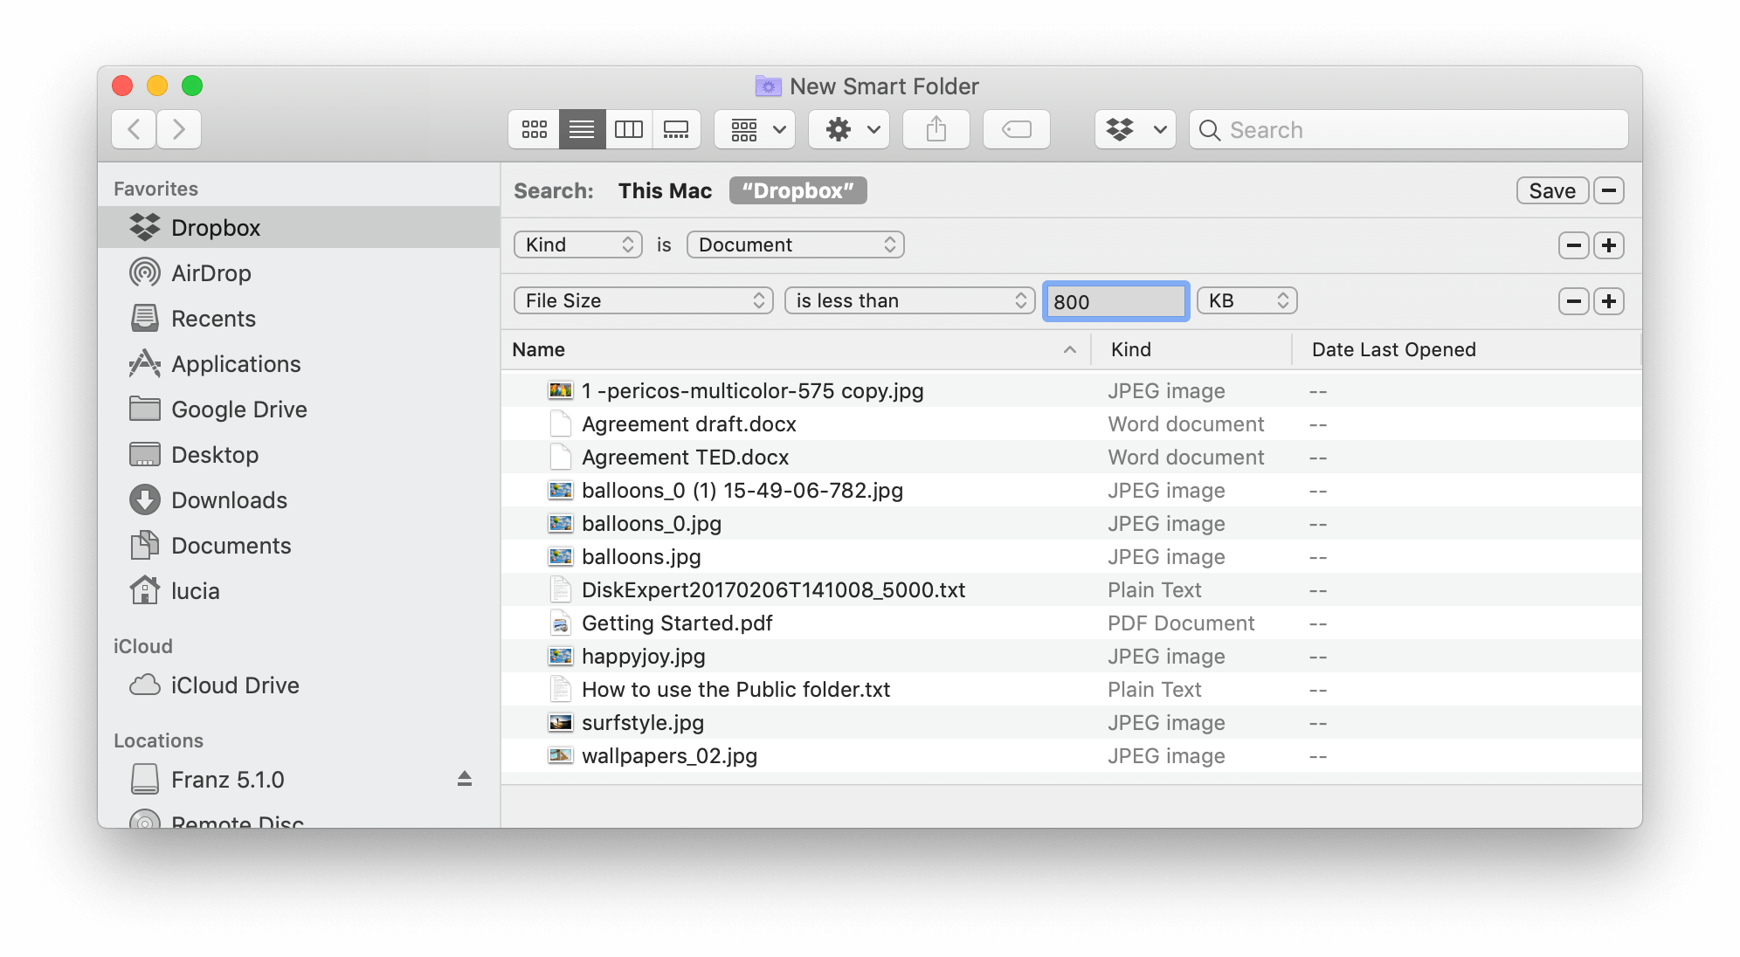
Task: Select the happyjoy.jpg file
Action: pyautogui.click(x=1072, y=657)
